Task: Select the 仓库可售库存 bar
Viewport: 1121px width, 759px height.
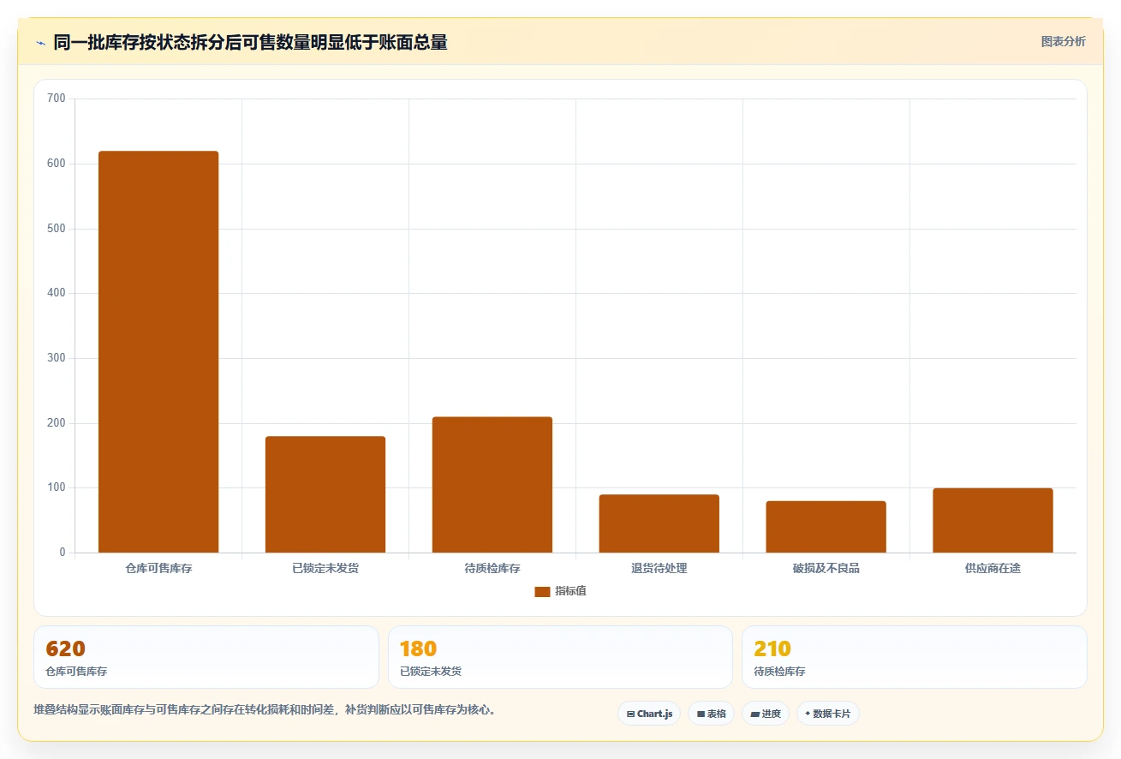Action: pyautogui.click(x=158, y=352)
